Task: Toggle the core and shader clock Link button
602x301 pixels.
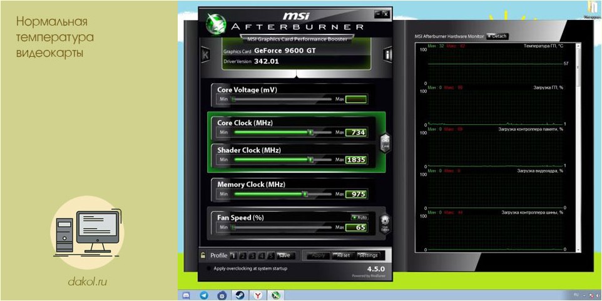Action: point(385,143)
